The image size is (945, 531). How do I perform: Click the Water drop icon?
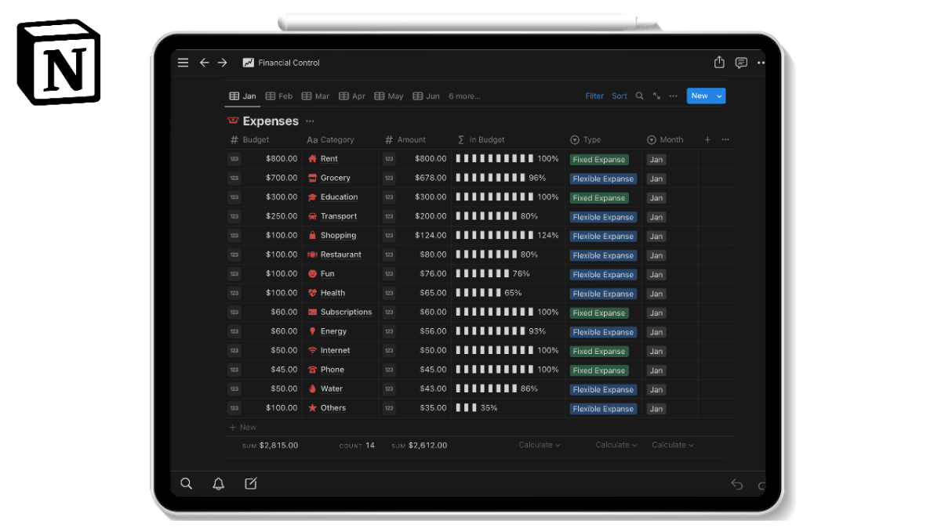click(x=313, y=388)
